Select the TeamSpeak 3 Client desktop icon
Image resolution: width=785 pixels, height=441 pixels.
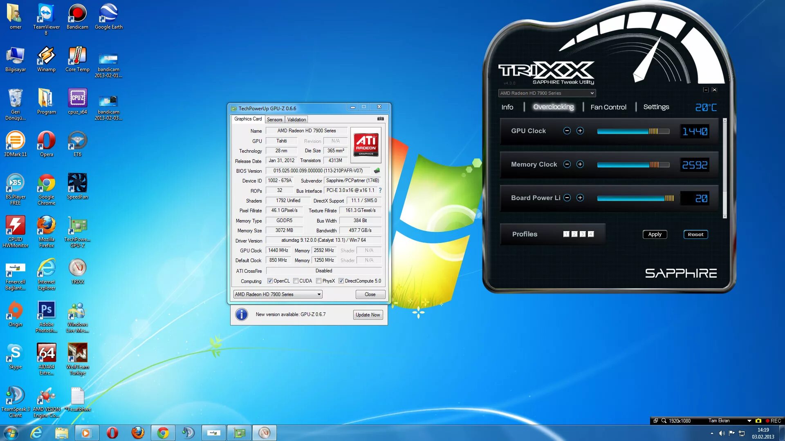15,401
